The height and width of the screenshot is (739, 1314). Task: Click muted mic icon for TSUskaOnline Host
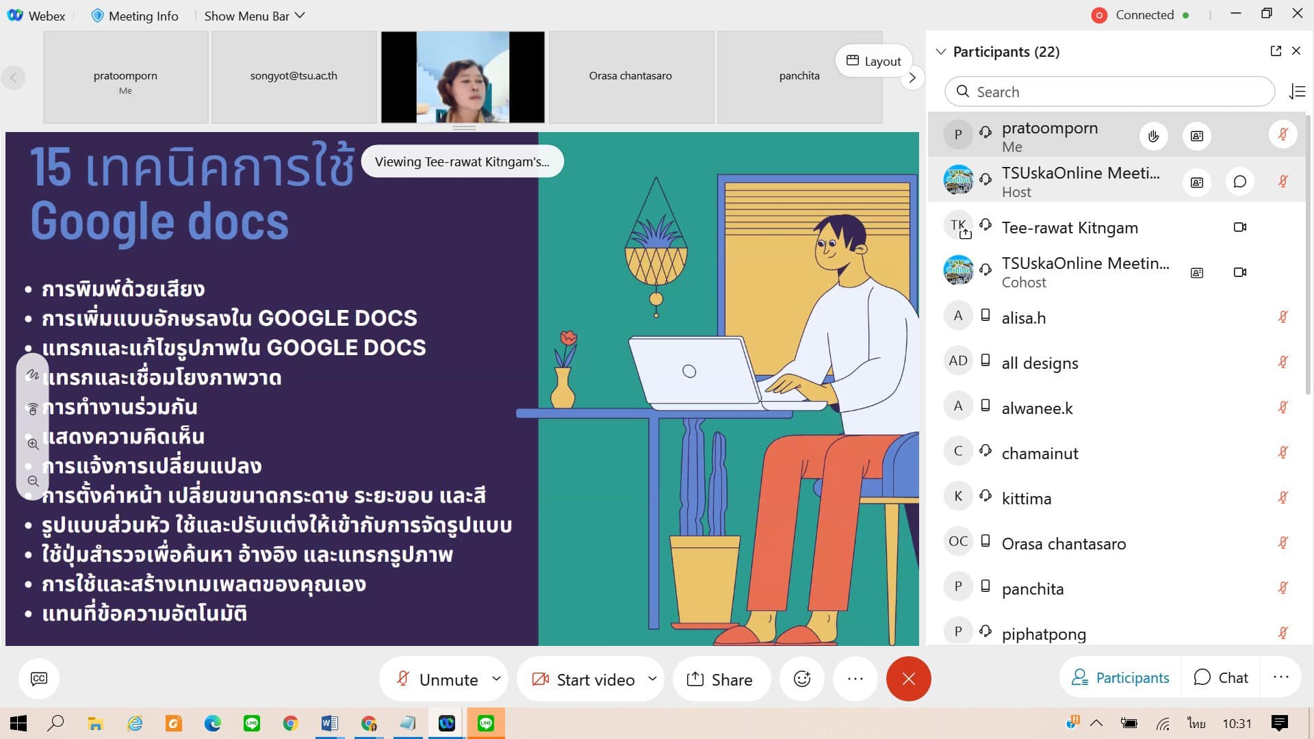coord(1283,181)
